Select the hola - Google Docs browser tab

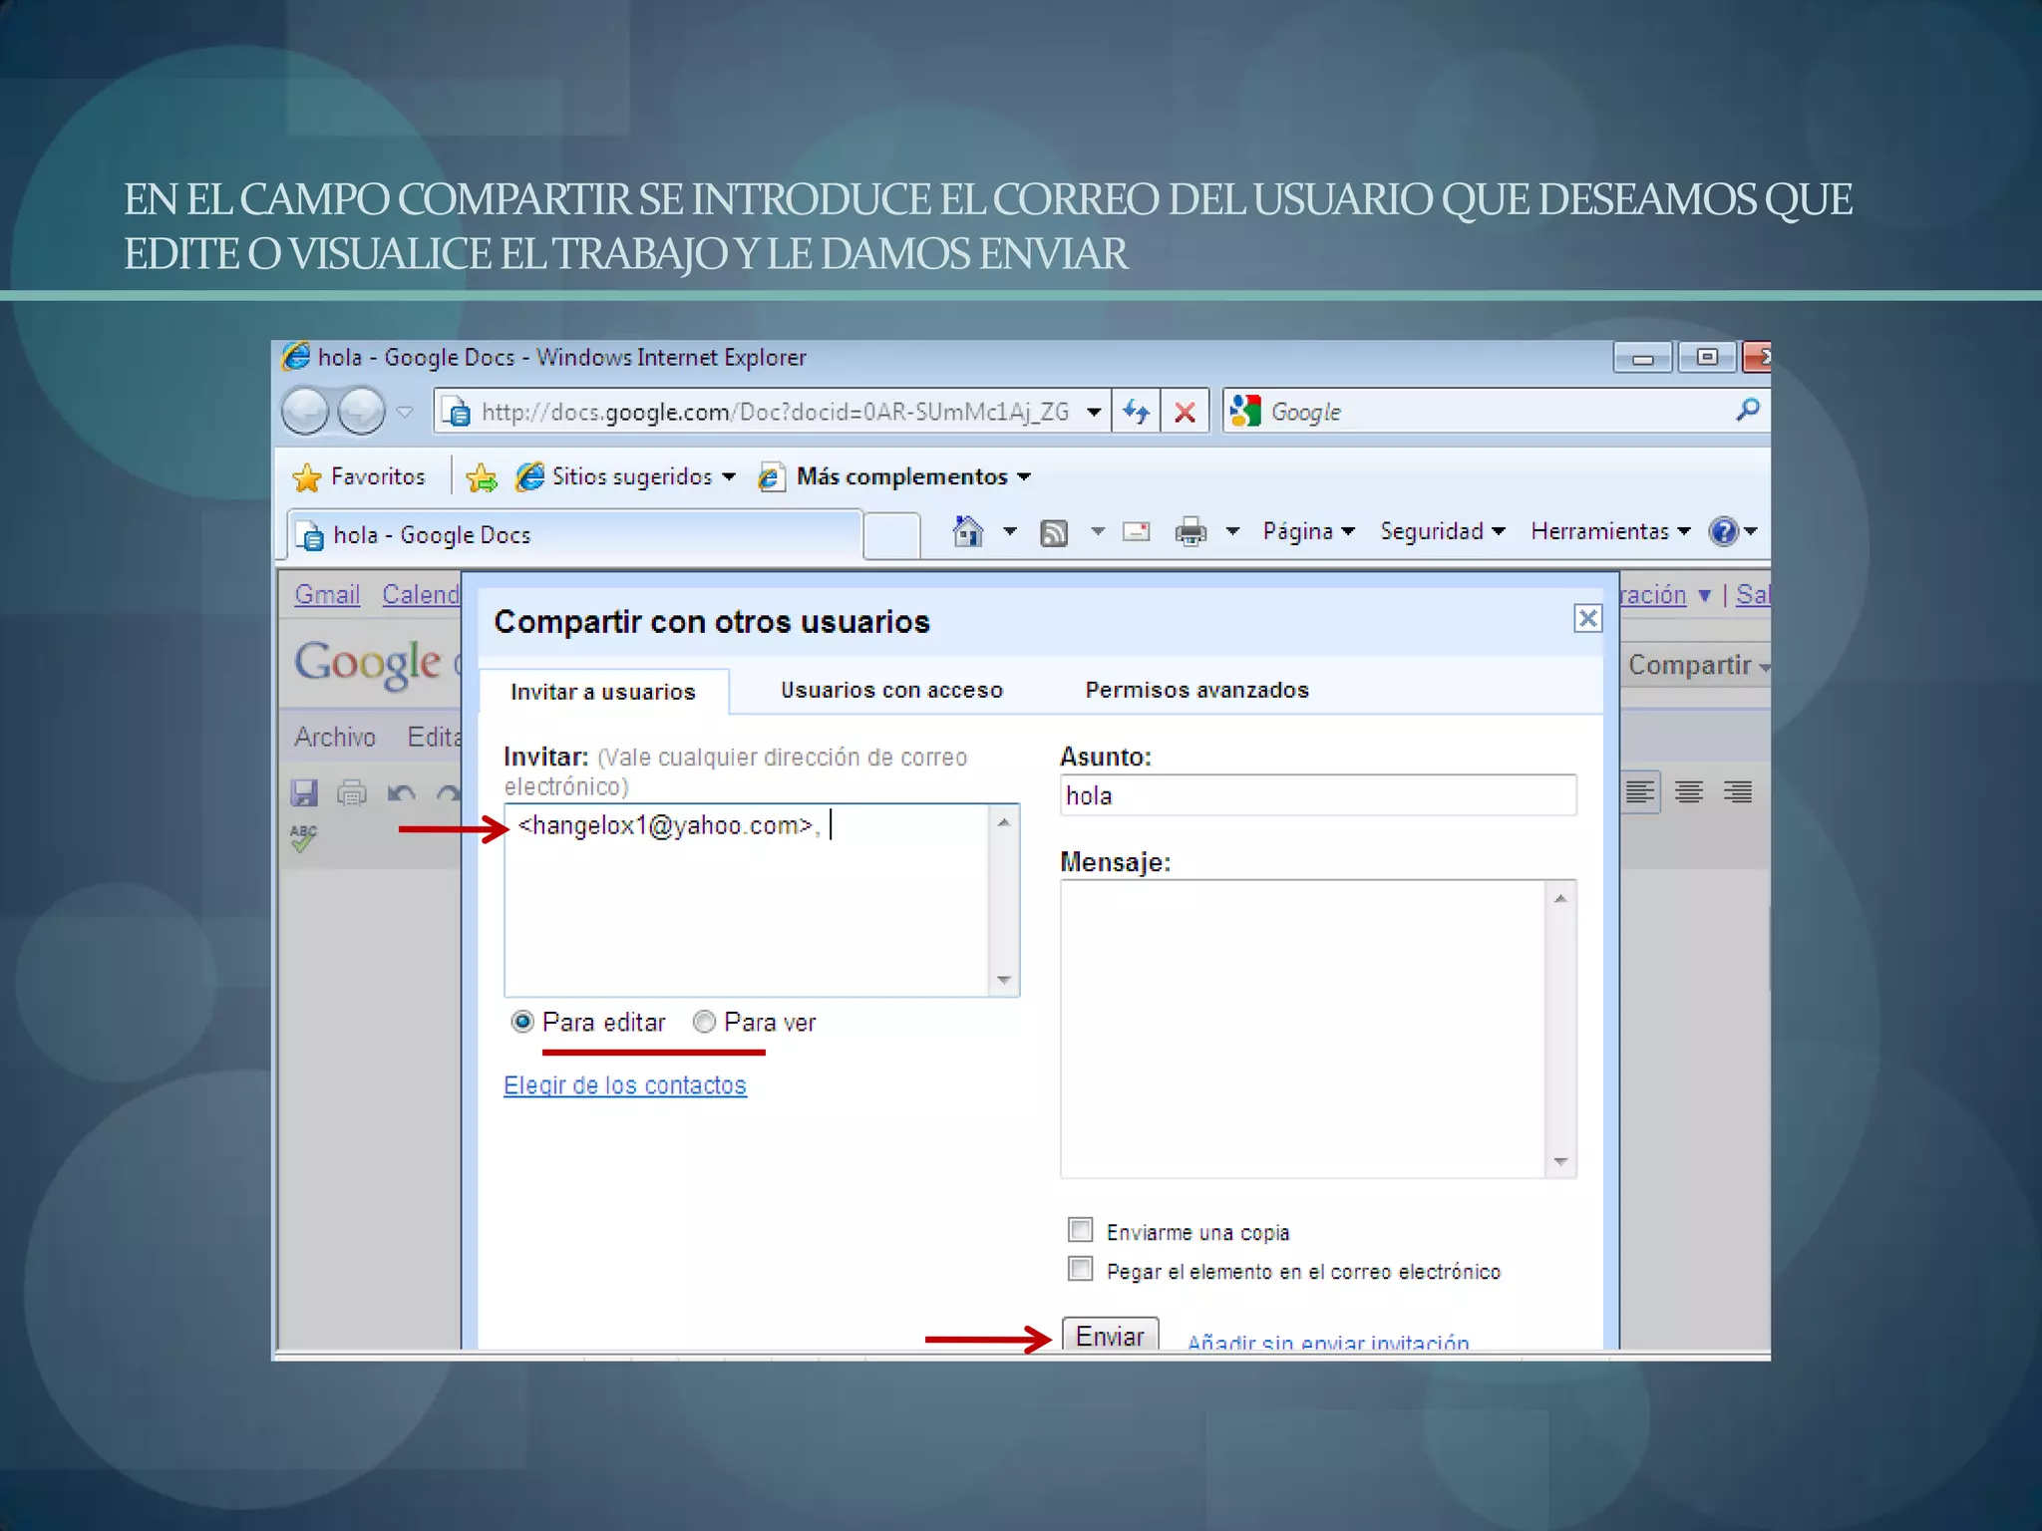pos(575,535)
